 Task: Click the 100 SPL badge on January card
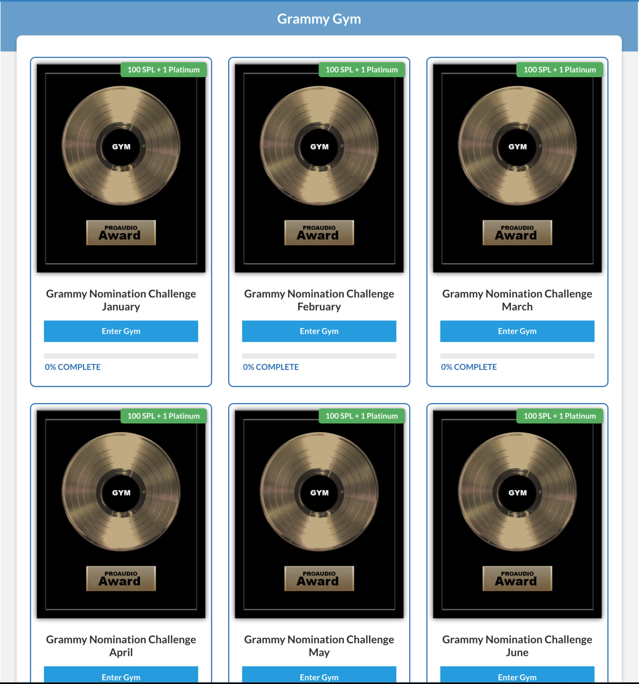163,69
